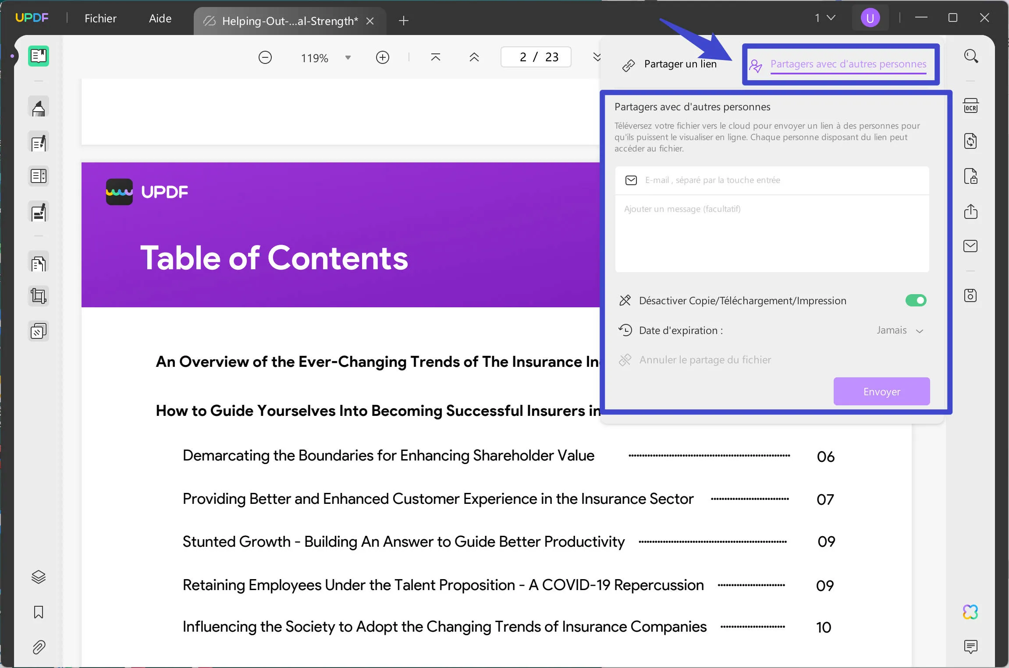Screen dimensions: 1009x668
Task: Disable Copy/Téléchargement/Impression toggle
Action: coord(916,300)
